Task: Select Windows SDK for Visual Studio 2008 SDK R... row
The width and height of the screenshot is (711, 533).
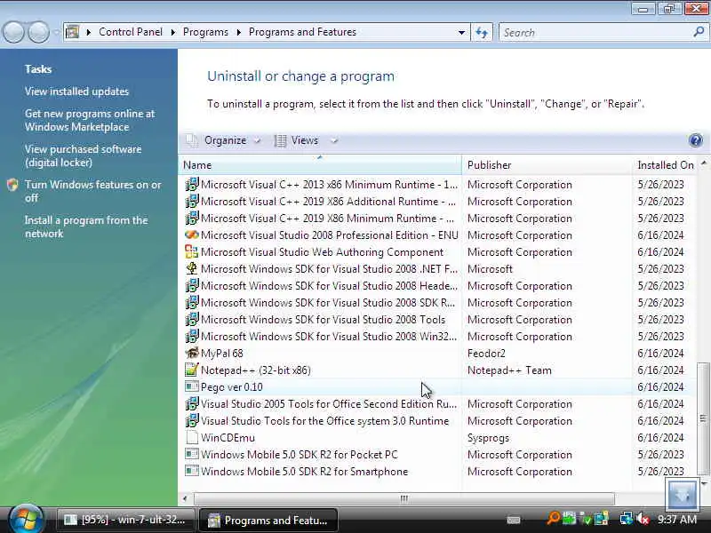Action: [437, 302]
